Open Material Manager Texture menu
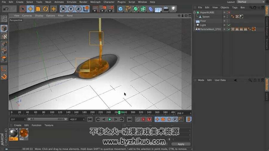The image size is (269, 151). click(x=49, y=125)
